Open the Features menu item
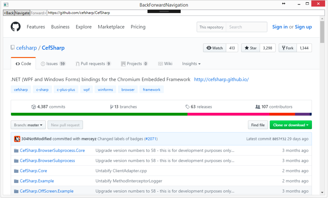This screenshot has height=198, width=328. click(x=36, y=27)
